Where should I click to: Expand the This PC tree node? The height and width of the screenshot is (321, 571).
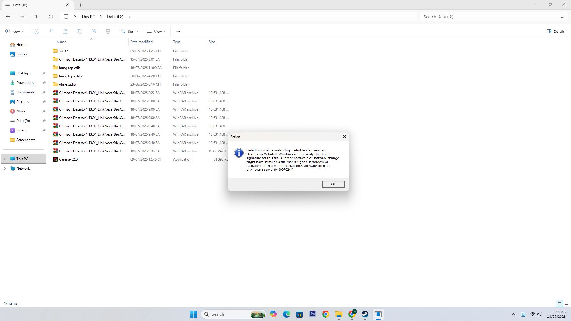[x=5, y=159]
